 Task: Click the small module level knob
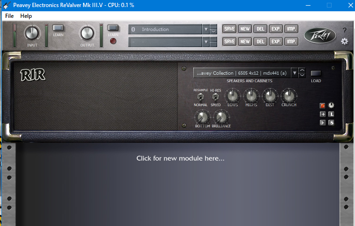click(331, 105)
